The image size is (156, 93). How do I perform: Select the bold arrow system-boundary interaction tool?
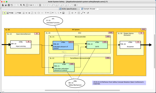(29, 13)
